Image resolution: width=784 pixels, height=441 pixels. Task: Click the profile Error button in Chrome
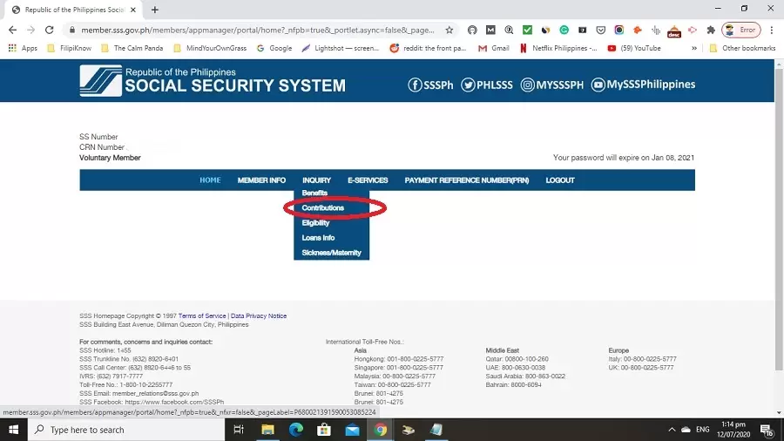tap(741, 30)
